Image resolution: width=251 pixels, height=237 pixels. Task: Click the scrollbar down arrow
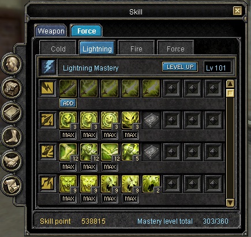point(230,202)
